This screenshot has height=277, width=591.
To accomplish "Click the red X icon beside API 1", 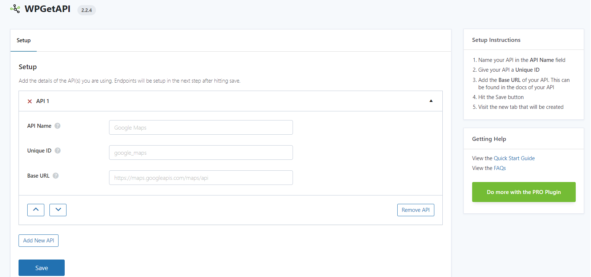I will (30, 101).
